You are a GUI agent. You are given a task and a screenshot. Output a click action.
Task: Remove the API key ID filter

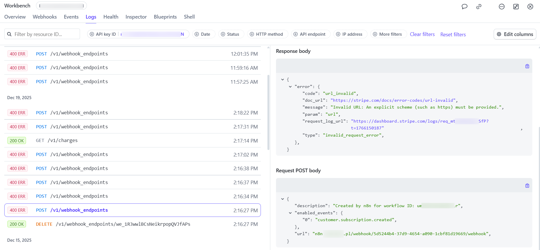[92, 34]
